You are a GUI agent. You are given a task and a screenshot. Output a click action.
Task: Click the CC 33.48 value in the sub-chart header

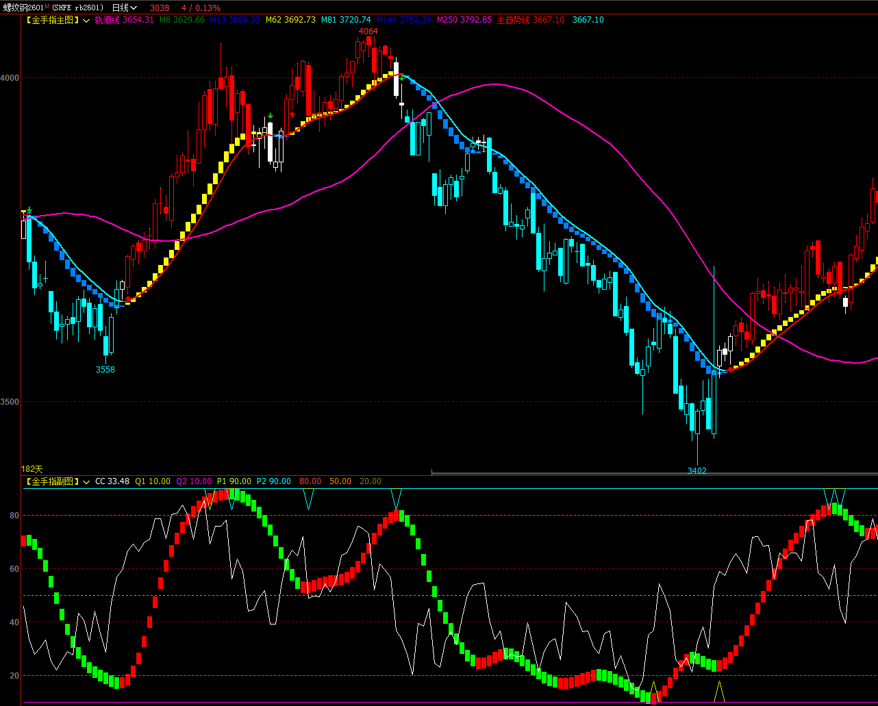[x=112, y=481]
